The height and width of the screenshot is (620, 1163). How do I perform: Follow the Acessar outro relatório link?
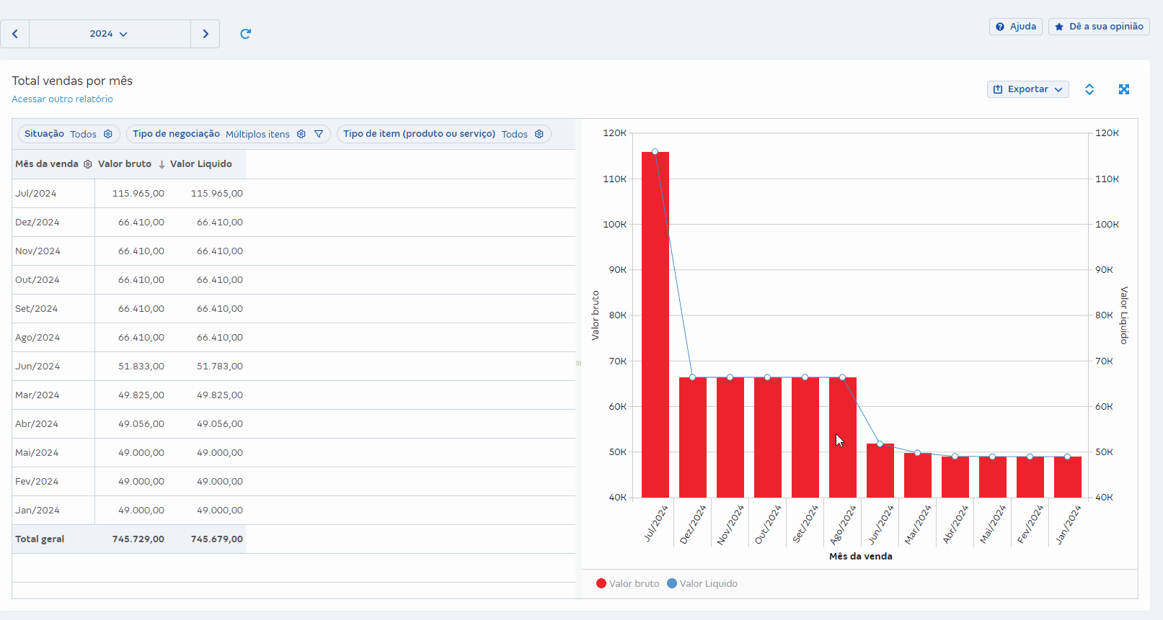click(x=62, y=99)
